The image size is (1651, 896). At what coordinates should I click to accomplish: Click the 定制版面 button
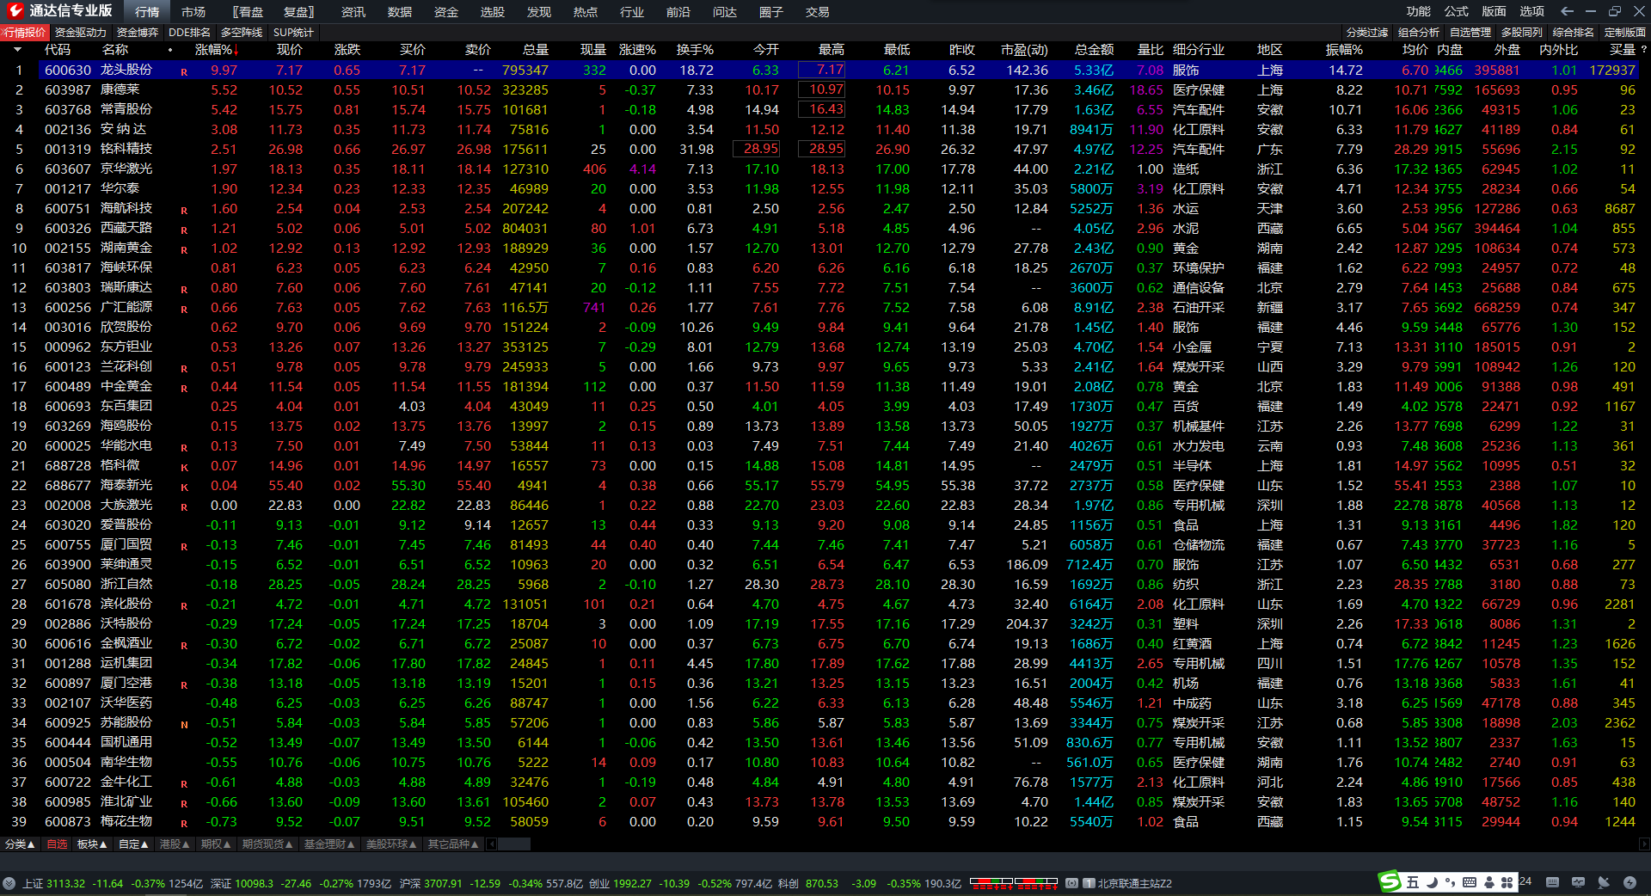(1625, 33)
